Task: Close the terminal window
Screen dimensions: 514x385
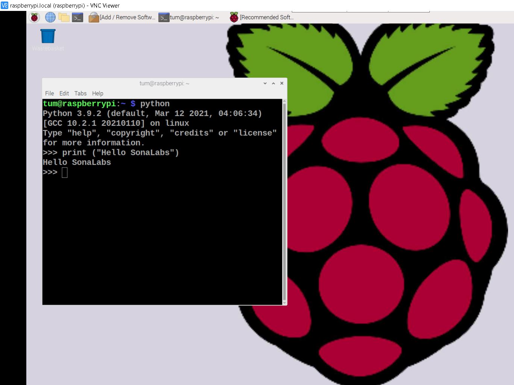Action: click(x=282, y=83)
